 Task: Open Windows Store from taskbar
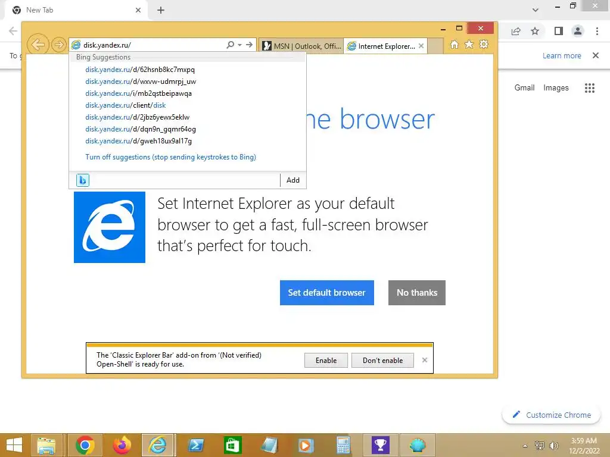point(233,445)
